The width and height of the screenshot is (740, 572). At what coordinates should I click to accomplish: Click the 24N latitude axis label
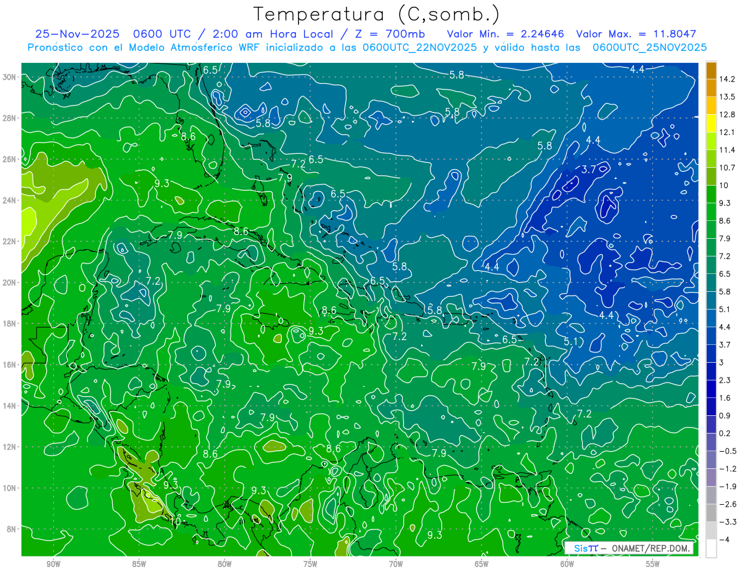coord(10,201)
